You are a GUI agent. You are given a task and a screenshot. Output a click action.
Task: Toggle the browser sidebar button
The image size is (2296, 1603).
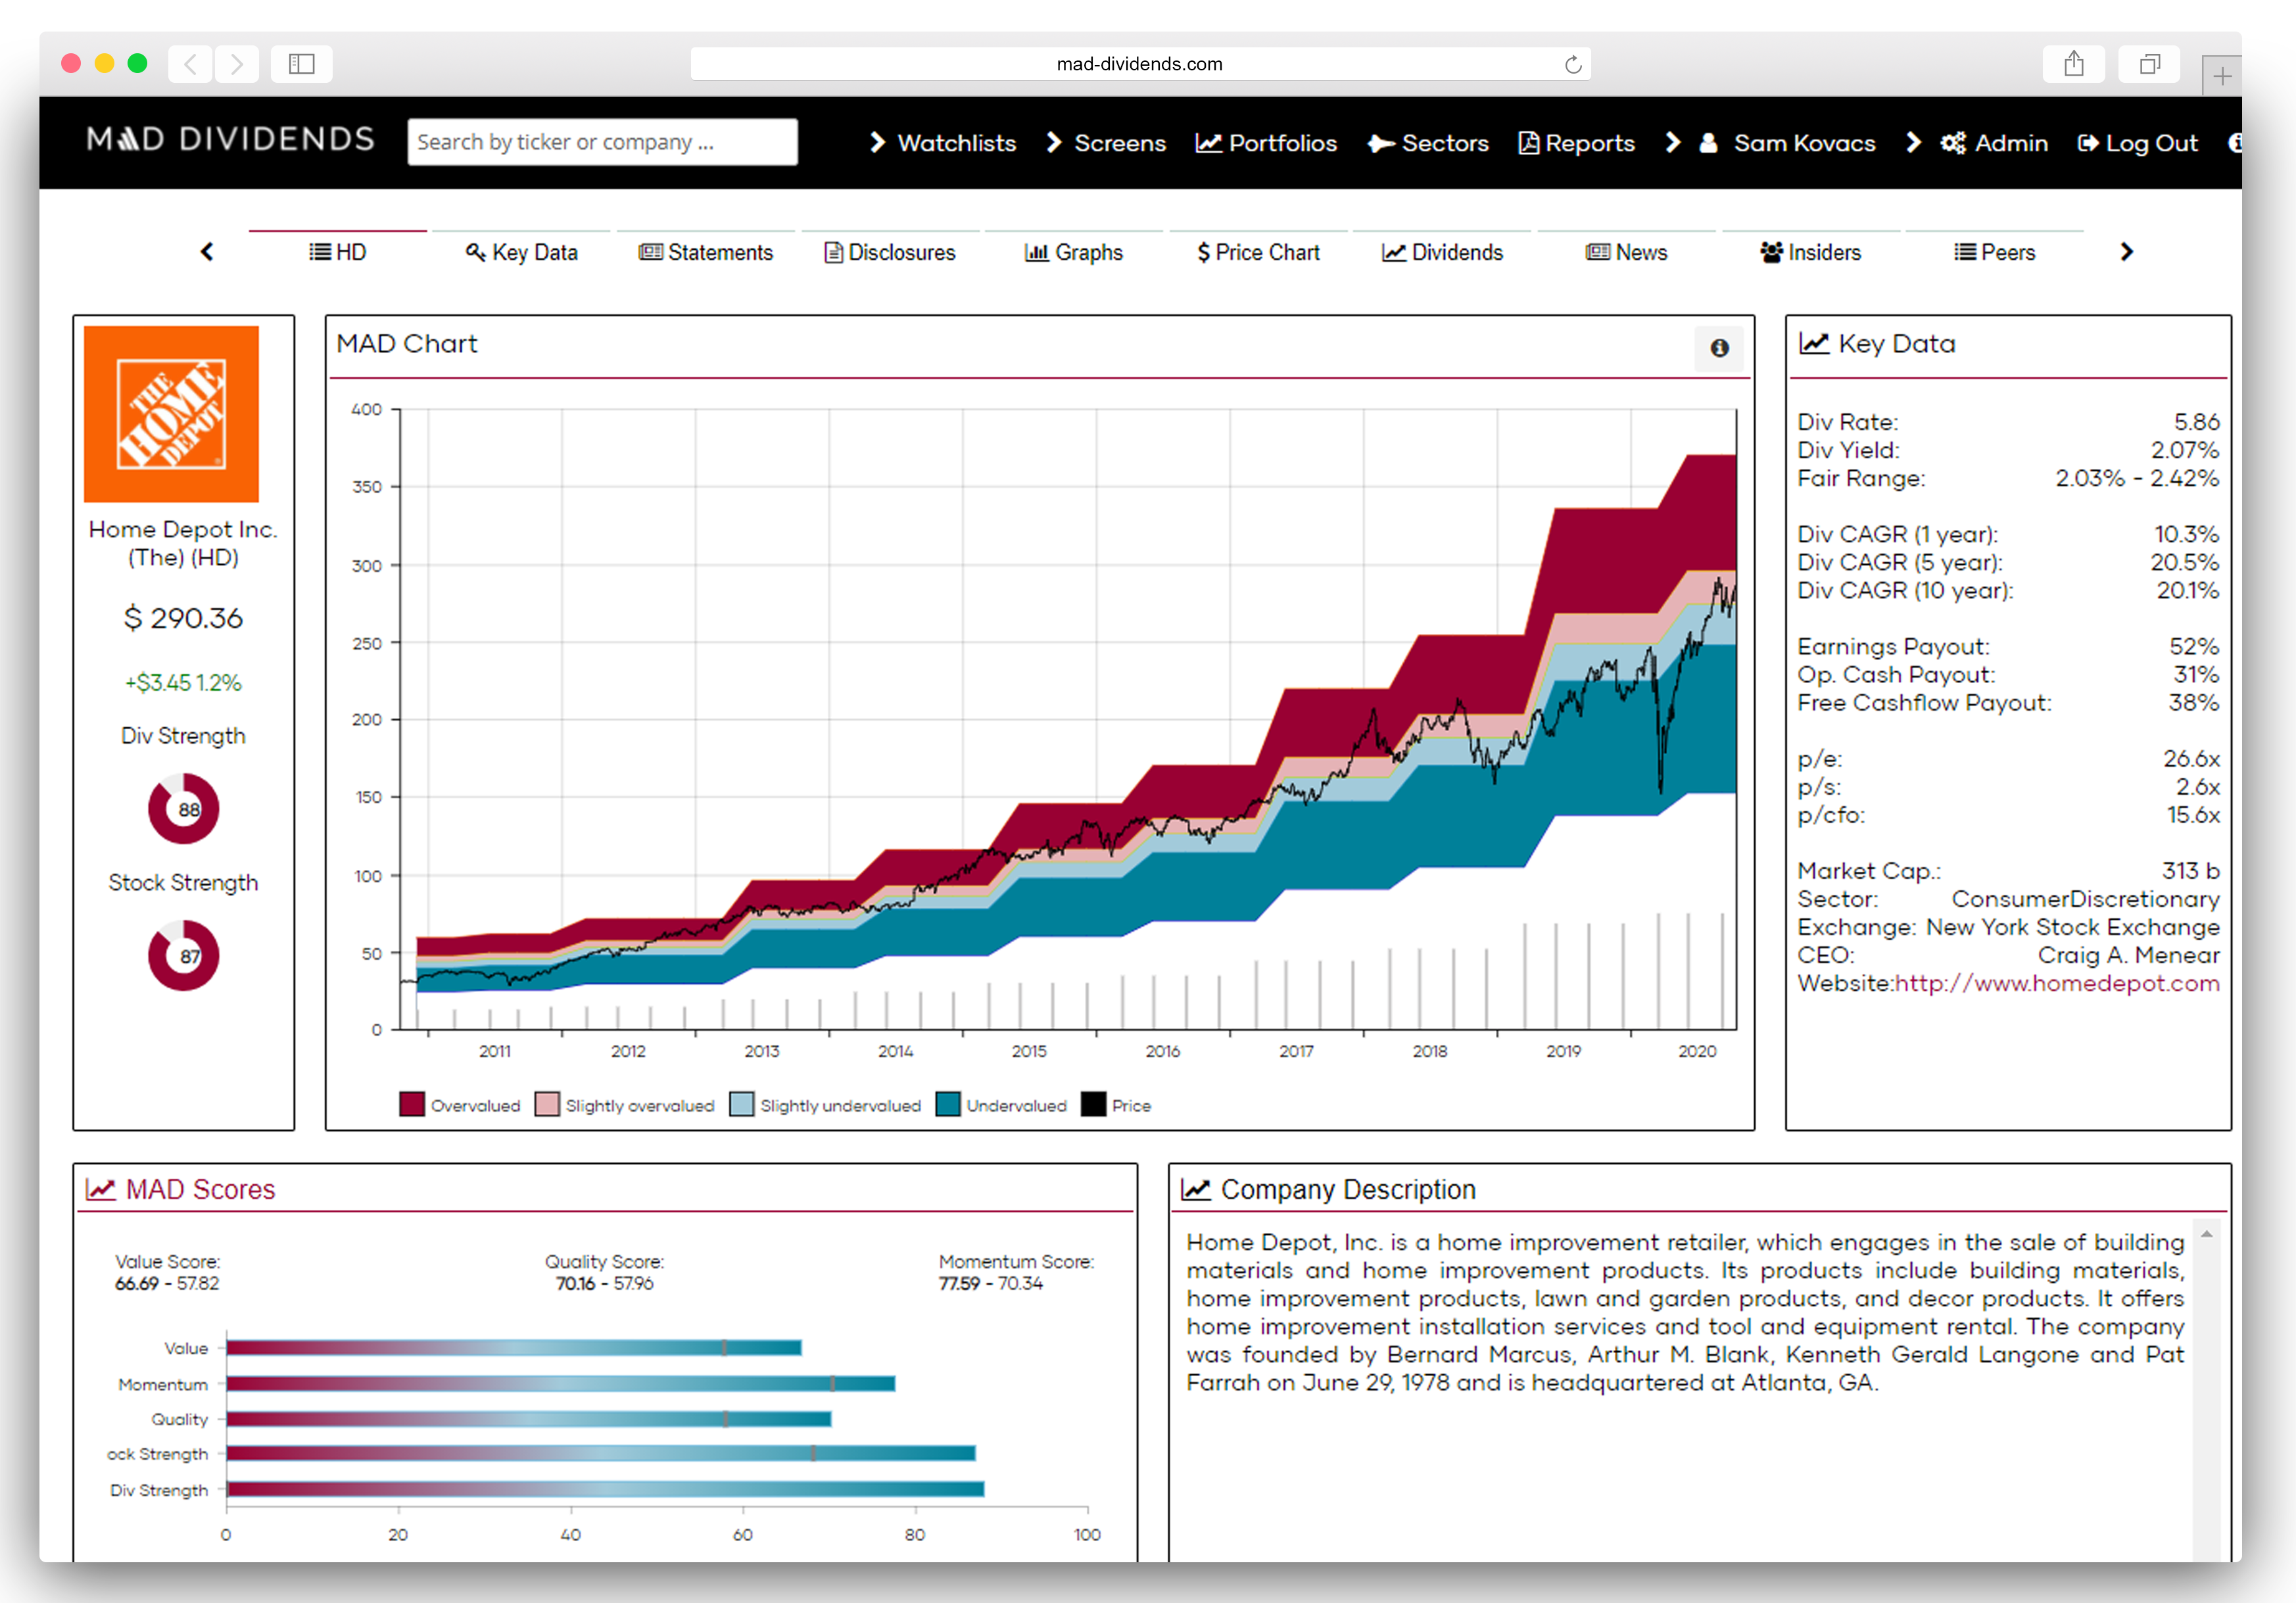point(302,64)
